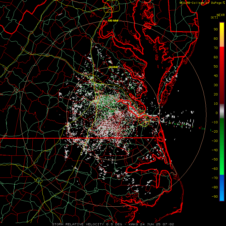226x226 pixels.
Task: Click the "07:02" timestamp in the caption
Action: point(168,224)
